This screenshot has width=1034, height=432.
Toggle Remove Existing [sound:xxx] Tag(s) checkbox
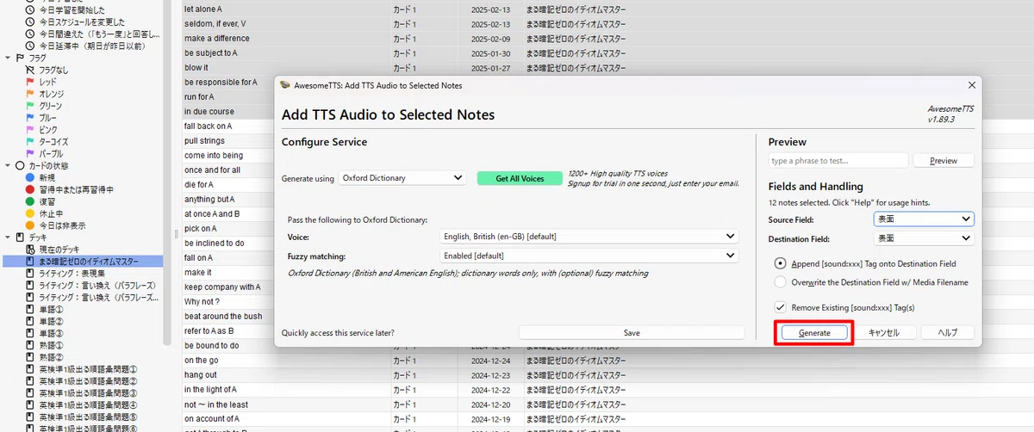coord(781,306)
